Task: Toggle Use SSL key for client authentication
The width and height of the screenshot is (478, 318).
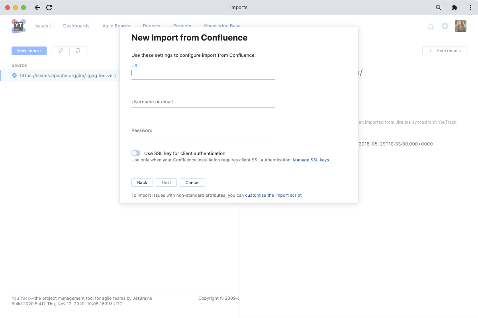Action: click(136, 153)
